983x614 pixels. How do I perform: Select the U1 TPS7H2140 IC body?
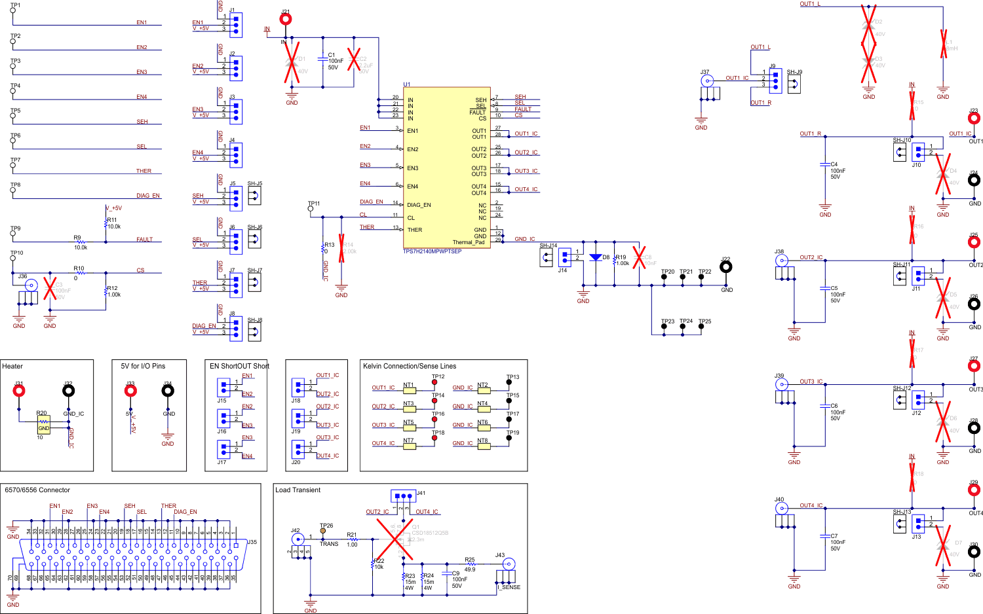(446, 168)
